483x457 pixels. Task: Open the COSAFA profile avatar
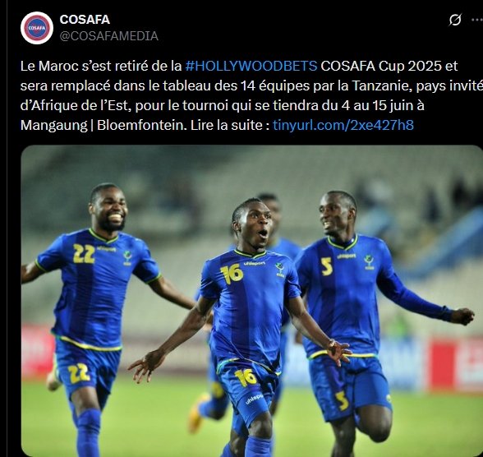coord(37,28)
